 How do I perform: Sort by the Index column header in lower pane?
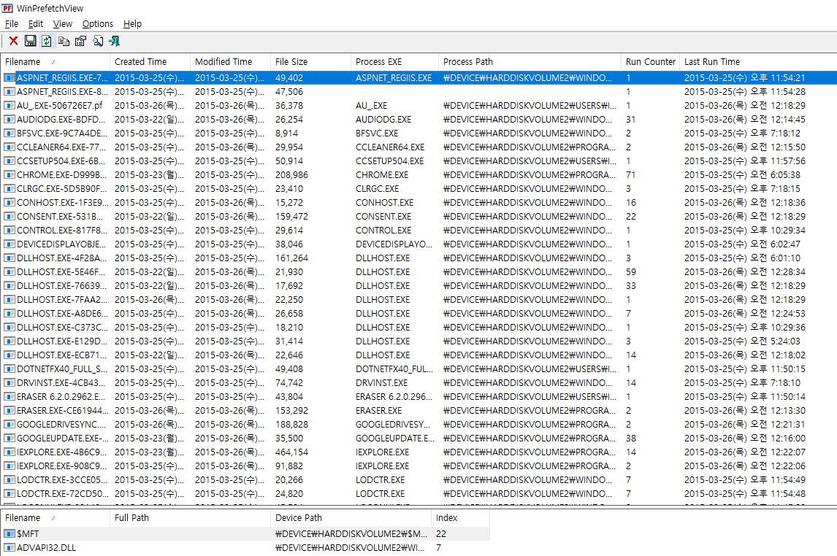(460, 517)
